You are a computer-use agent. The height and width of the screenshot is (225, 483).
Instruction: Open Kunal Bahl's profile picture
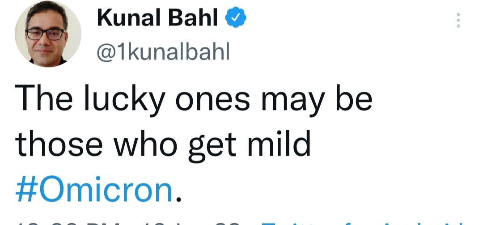48,35
